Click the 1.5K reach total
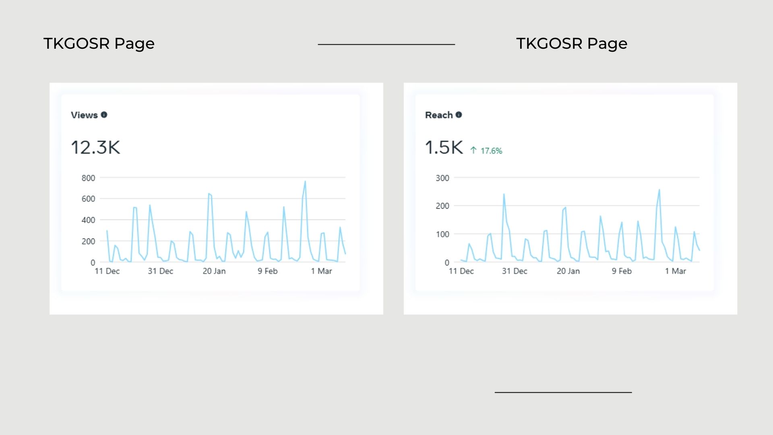773x435 pixels. pos(444,147)
